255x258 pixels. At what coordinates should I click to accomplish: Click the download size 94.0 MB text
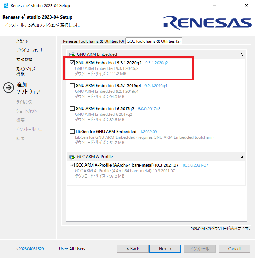click(100, 97)
